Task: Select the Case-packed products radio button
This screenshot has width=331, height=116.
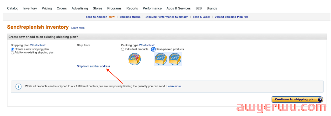Action: [153, 49]
